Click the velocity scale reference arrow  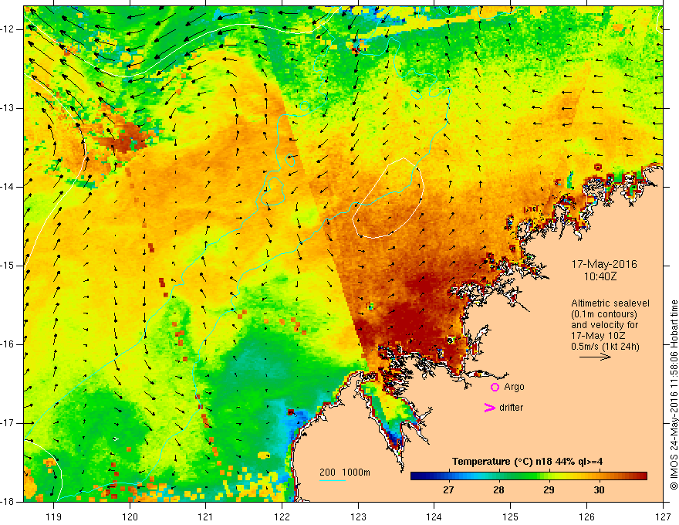595,357
